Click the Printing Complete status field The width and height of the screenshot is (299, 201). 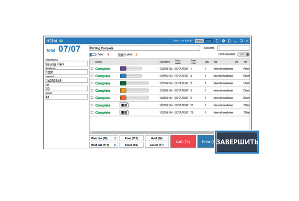145,48
